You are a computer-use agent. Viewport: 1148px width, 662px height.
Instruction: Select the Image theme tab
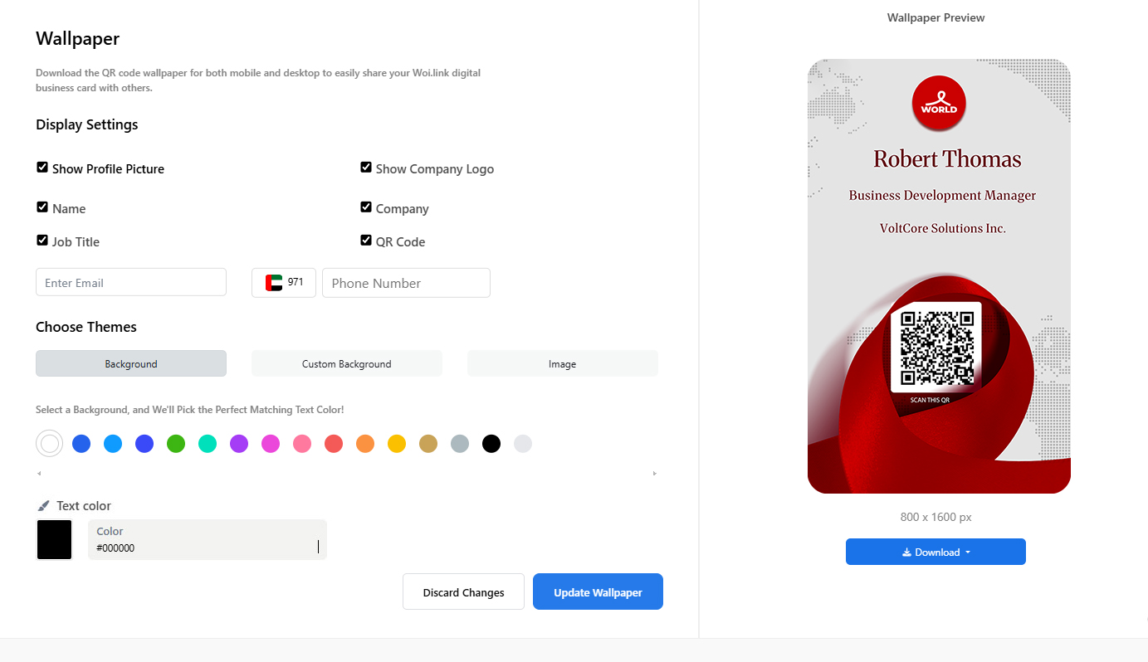563,363
